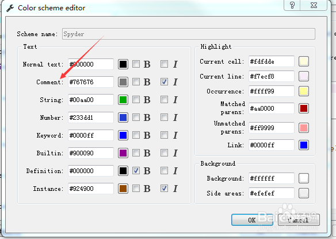Click the Link hex color field
This screenshot has height=239, width=336.
click(x=272, y=145)
